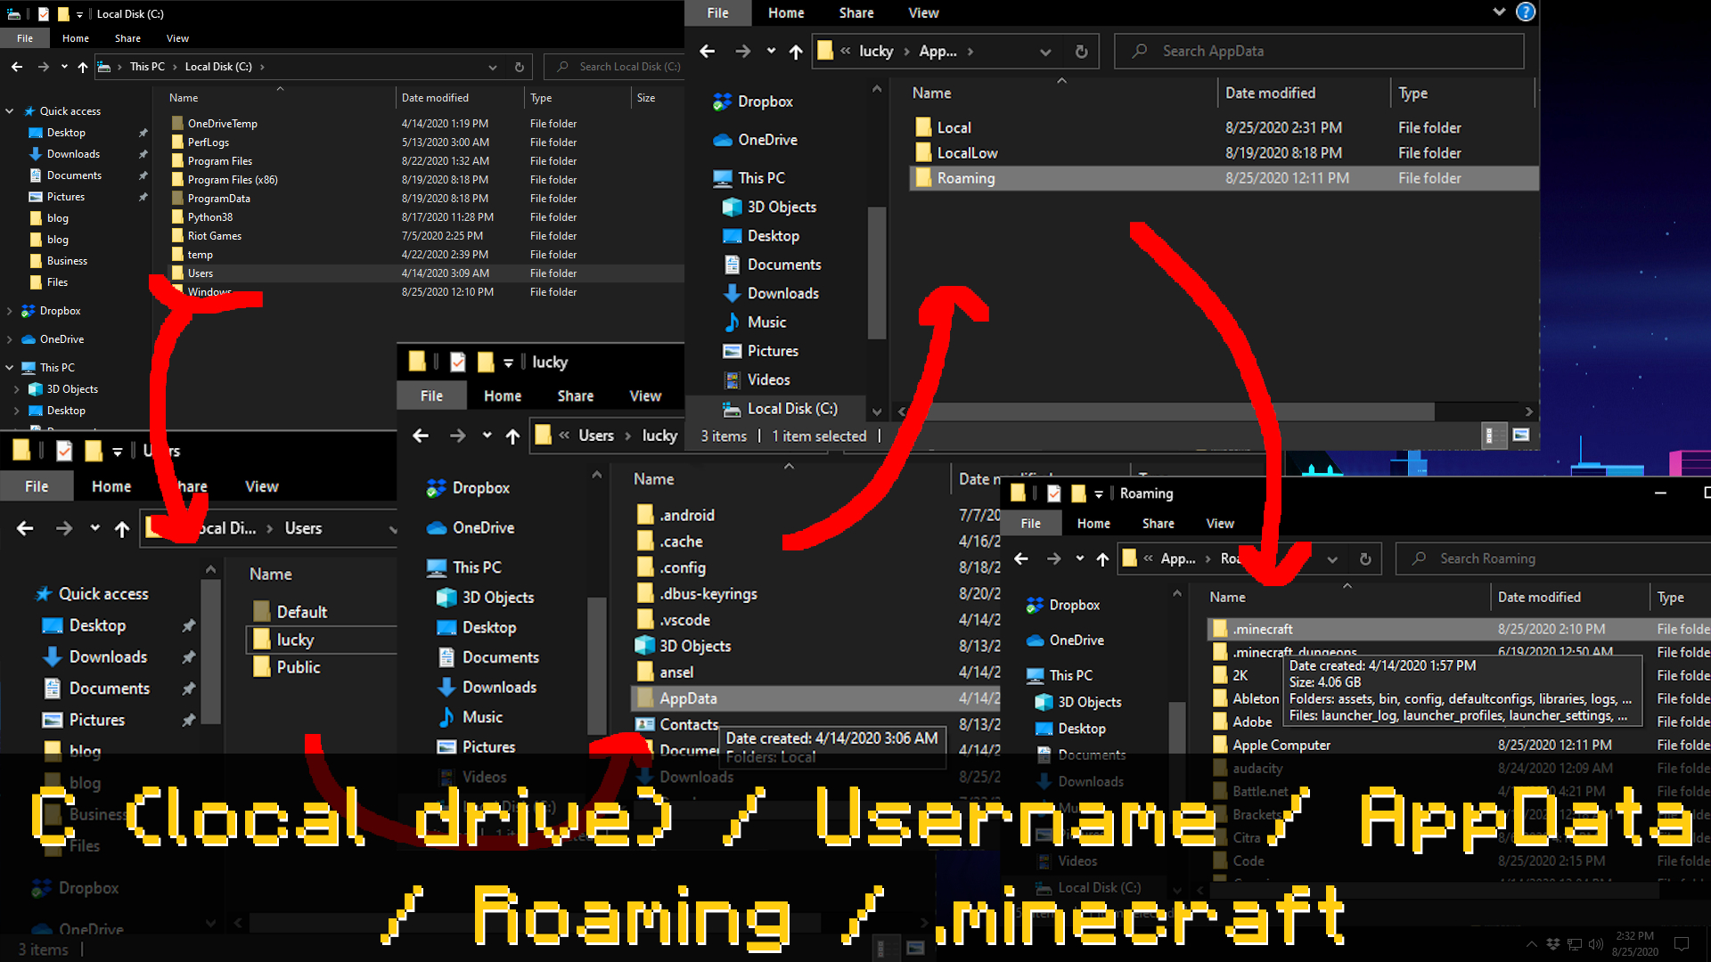
Task: Select Apple Computer folder in Roaming window
Action: tap(1459, 745)
